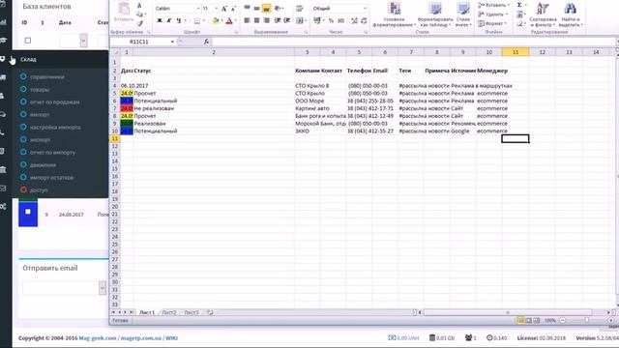Screen dimensions: 619x348
Task: Open отчет по продажам in Склад menu
Action: [x=54, y=102]
